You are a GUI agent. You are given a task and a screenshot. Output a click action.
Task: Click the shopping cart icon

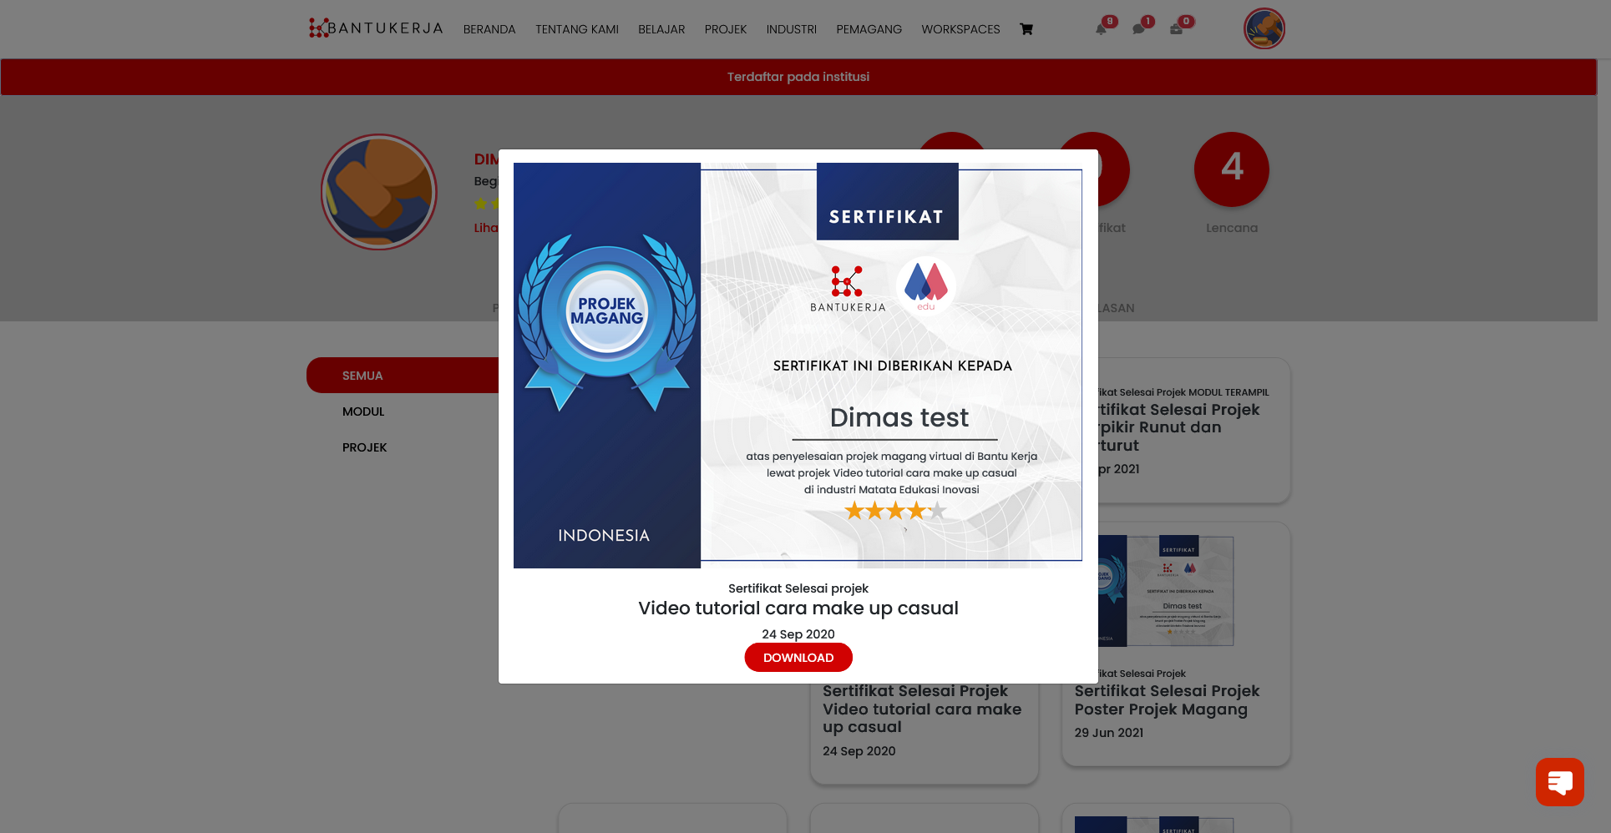click(x=1026, y=29)
